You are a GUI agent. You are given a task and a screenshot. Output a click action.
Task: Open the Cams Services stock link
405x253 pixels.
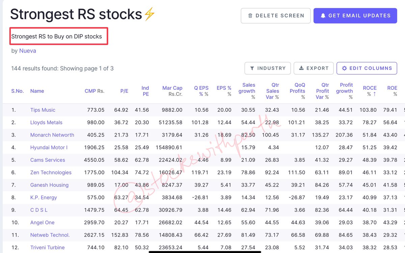pyautogui.click(x=48, y=160)
